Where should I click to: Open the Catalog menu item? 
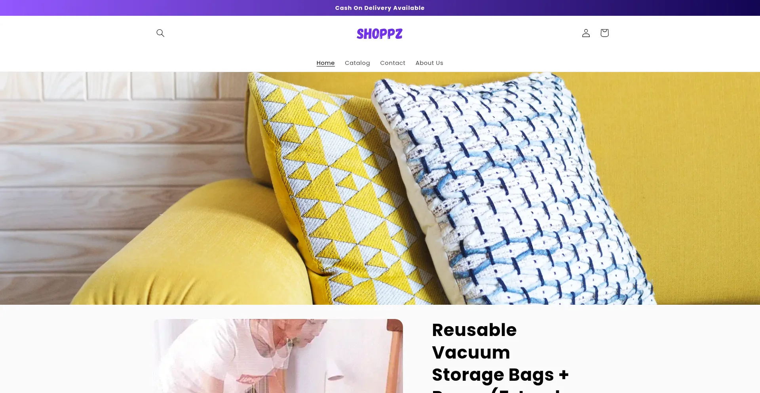coord(357,63)
